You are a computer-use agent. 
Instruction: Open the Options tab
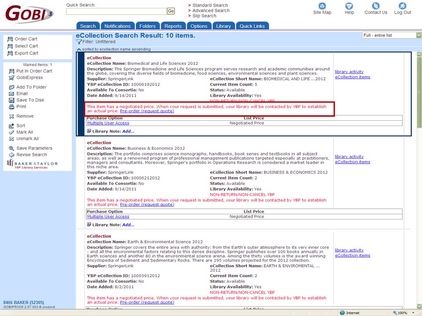199,26
